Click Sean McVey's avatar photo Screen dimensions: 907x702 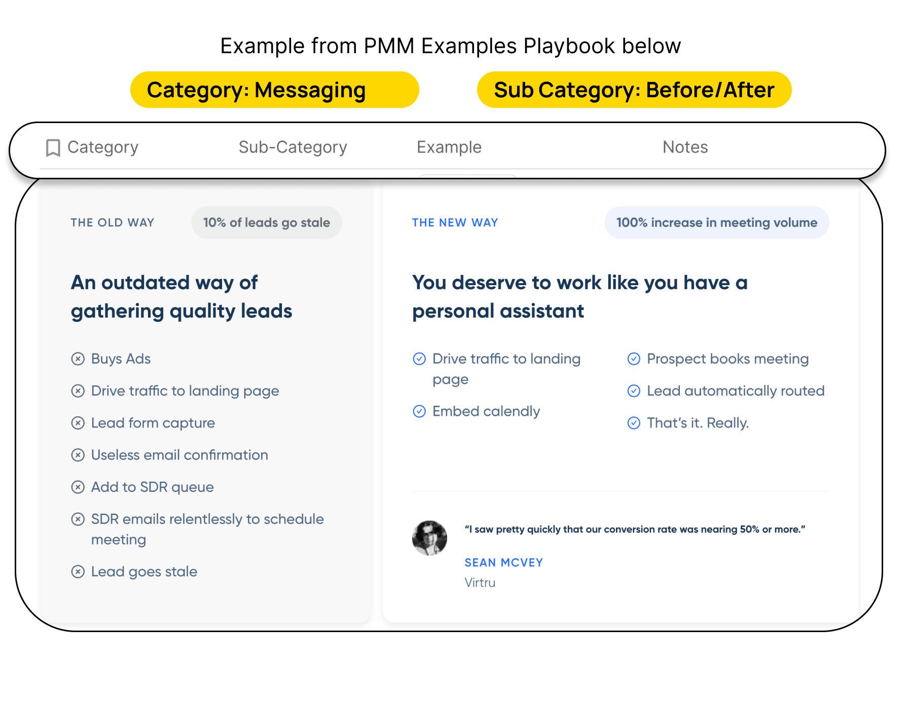[429, 538]
